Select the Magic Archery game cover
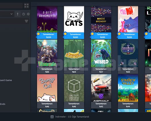151x121 pixels. click(101, 19)
